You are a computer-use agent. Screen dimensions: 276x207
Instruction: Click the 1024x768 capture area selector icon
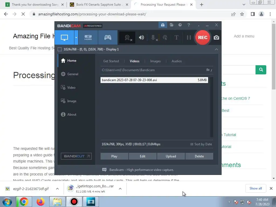coord(60,49)
